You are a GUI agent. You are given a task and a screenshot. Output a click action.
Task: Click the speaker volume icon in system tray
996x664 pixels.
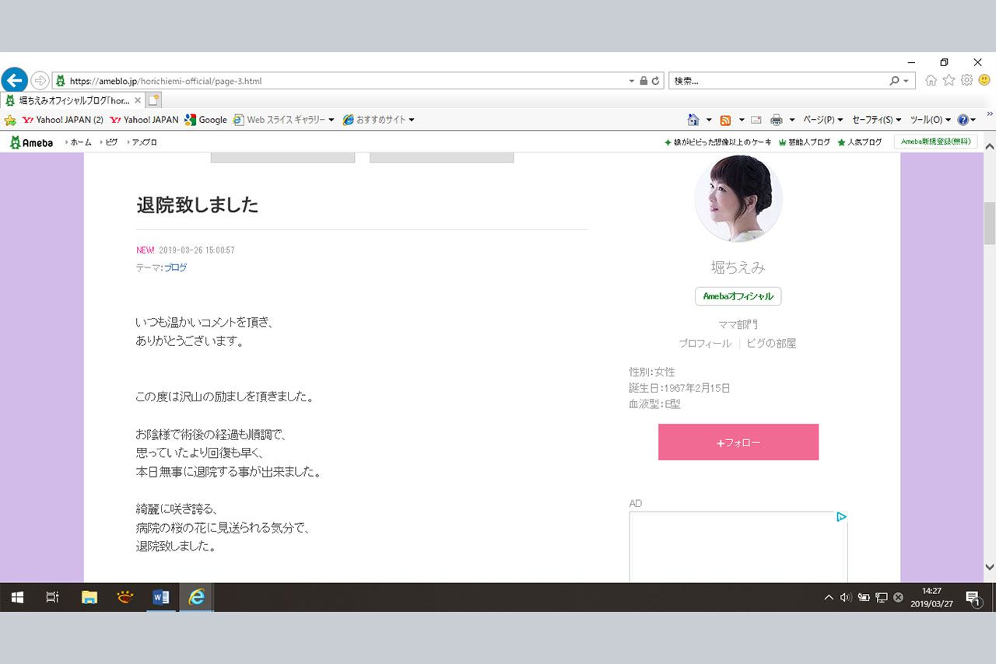(x=845, y=597)
